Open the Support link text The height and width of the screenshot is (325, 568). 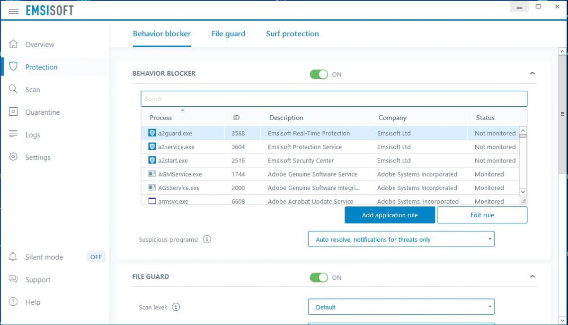(38, 280)
